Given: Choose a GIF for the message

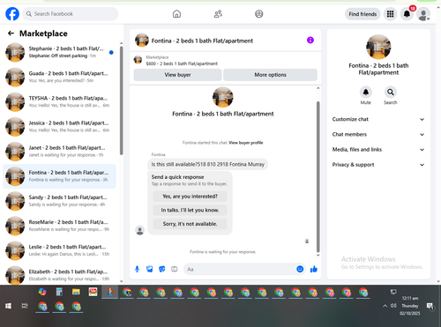Looking at the screenshot, I should [x=175, y=269].
